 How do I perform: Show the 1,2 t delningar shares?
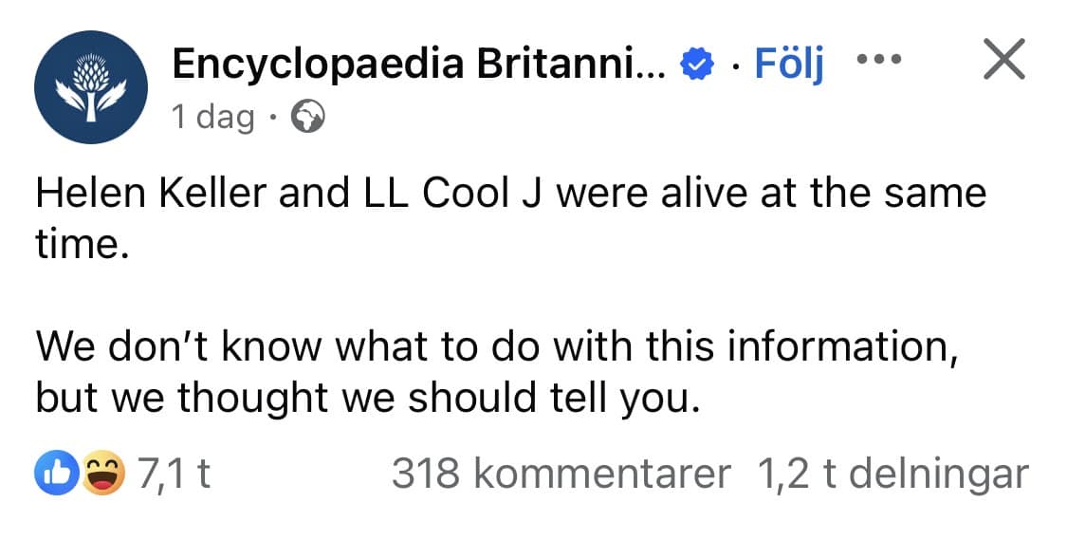pos(892,474)
